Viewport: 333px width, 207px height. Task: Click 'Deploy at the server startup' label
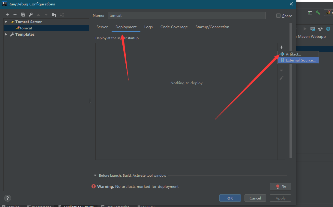pos(117,38)
